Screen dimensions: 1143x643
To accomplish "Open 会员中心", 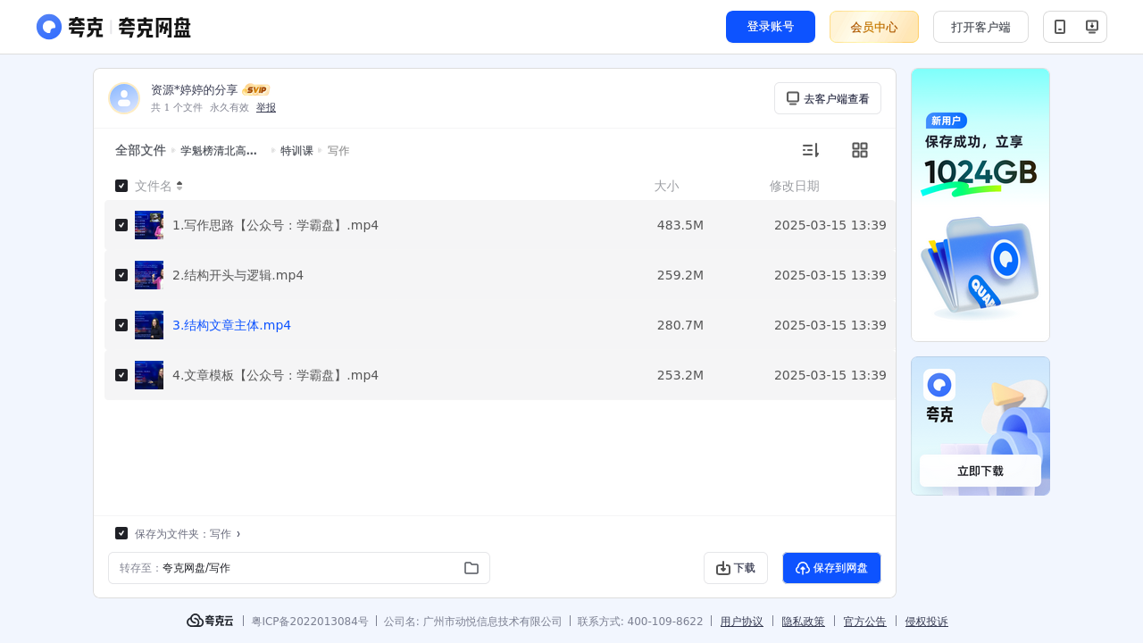I will (x=874, y=27).
